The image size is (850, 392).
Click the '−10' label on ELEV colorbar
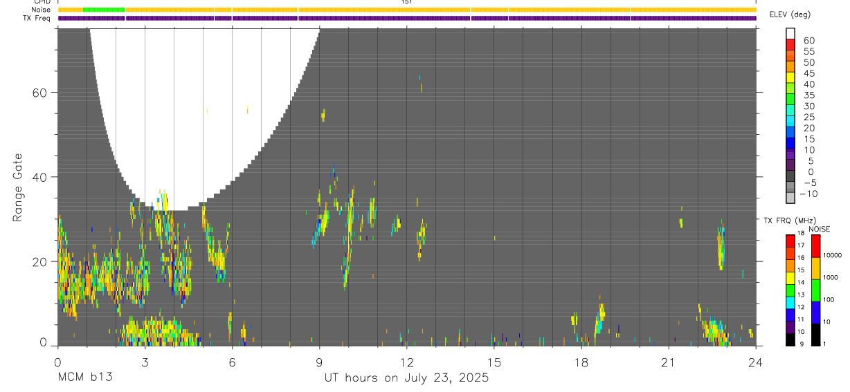[808, 194]
